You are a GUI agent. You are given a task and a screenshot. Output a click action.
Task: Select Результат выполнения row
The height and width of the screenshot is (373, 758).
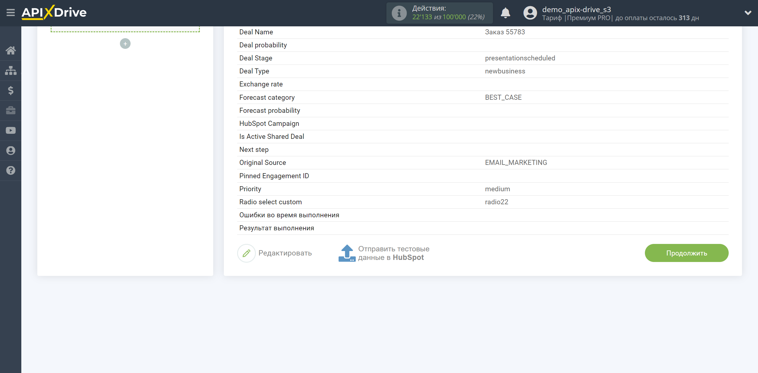(x=483, y=228)
